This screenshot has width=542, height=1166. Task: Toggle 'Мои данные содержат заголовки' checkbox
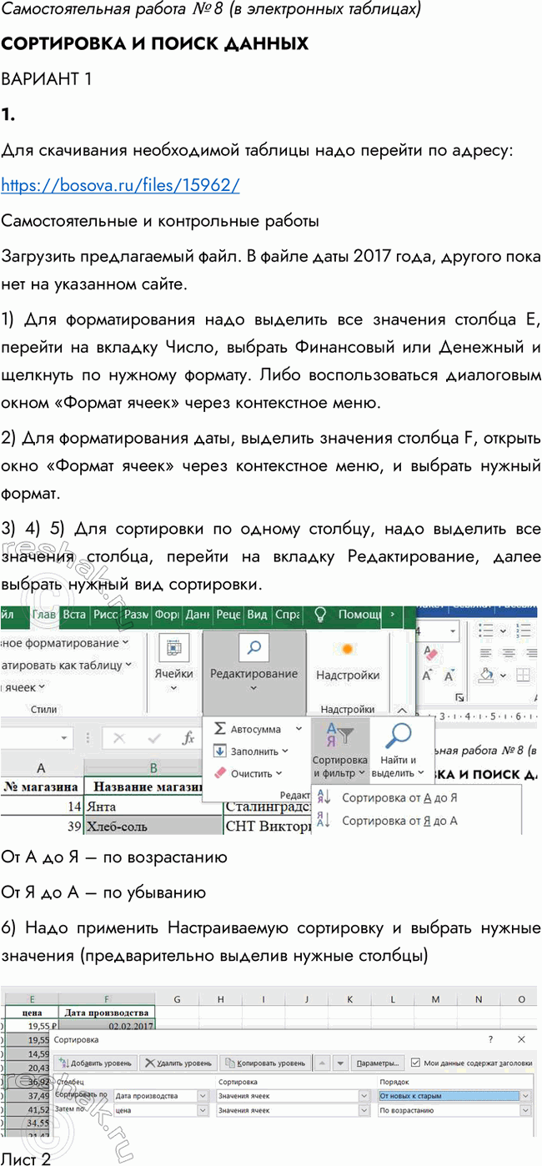tap(416, 1063)
